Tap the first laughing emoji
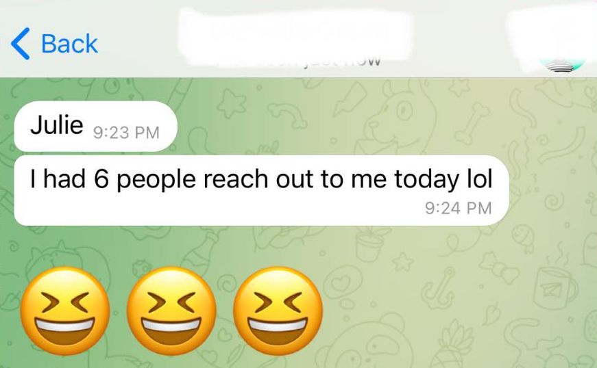This screenshot has width=597, height=368. [64, 311]
